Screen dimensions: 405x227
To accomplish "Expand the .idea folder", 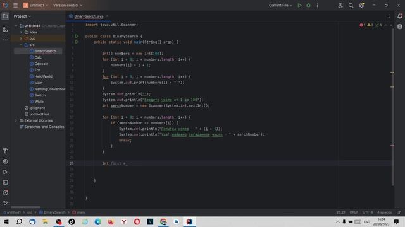I will pyautogui.click(x=21, y=32).
